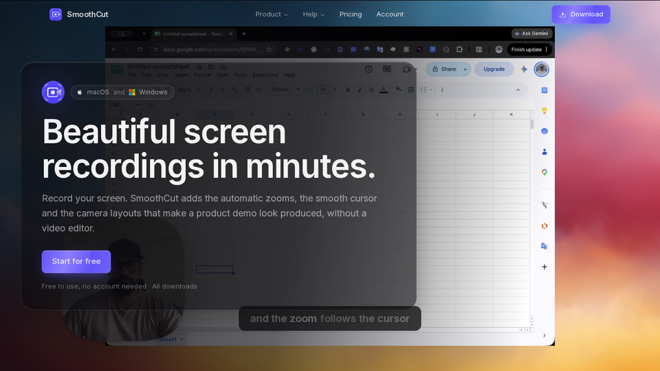Click the SmoothCut brand name text
Viewport: 660px width, 371px height.
pos(87,14)
